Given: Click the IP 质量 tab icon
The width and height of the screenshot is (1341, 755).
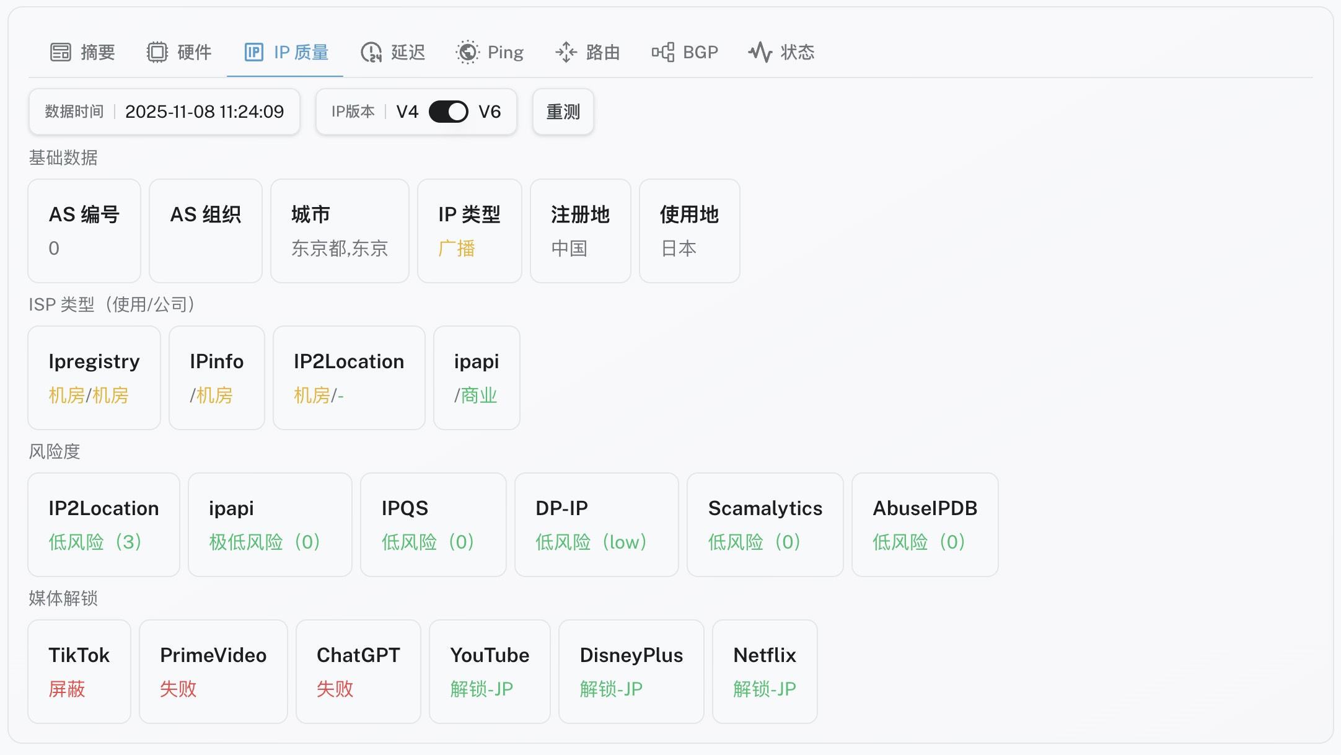Looking at the screenshot, I should pos(254,52).
